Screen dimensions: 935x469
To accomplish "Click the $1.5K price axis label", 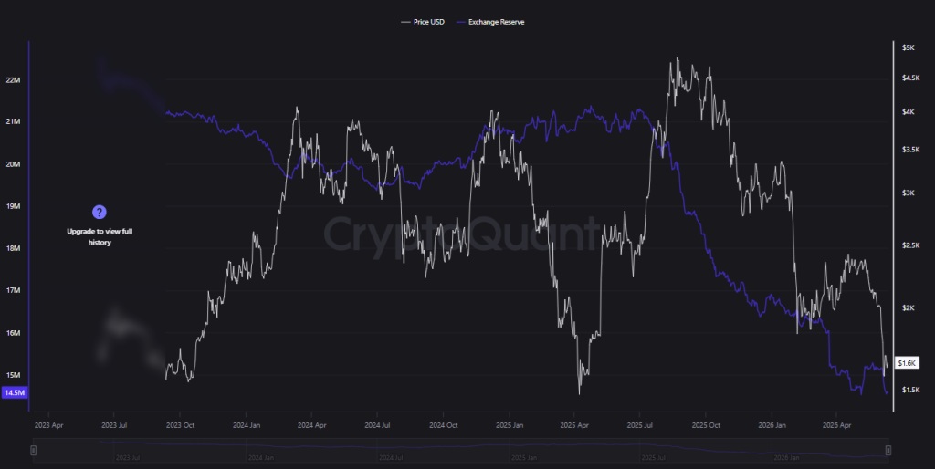I will (910, 390).
